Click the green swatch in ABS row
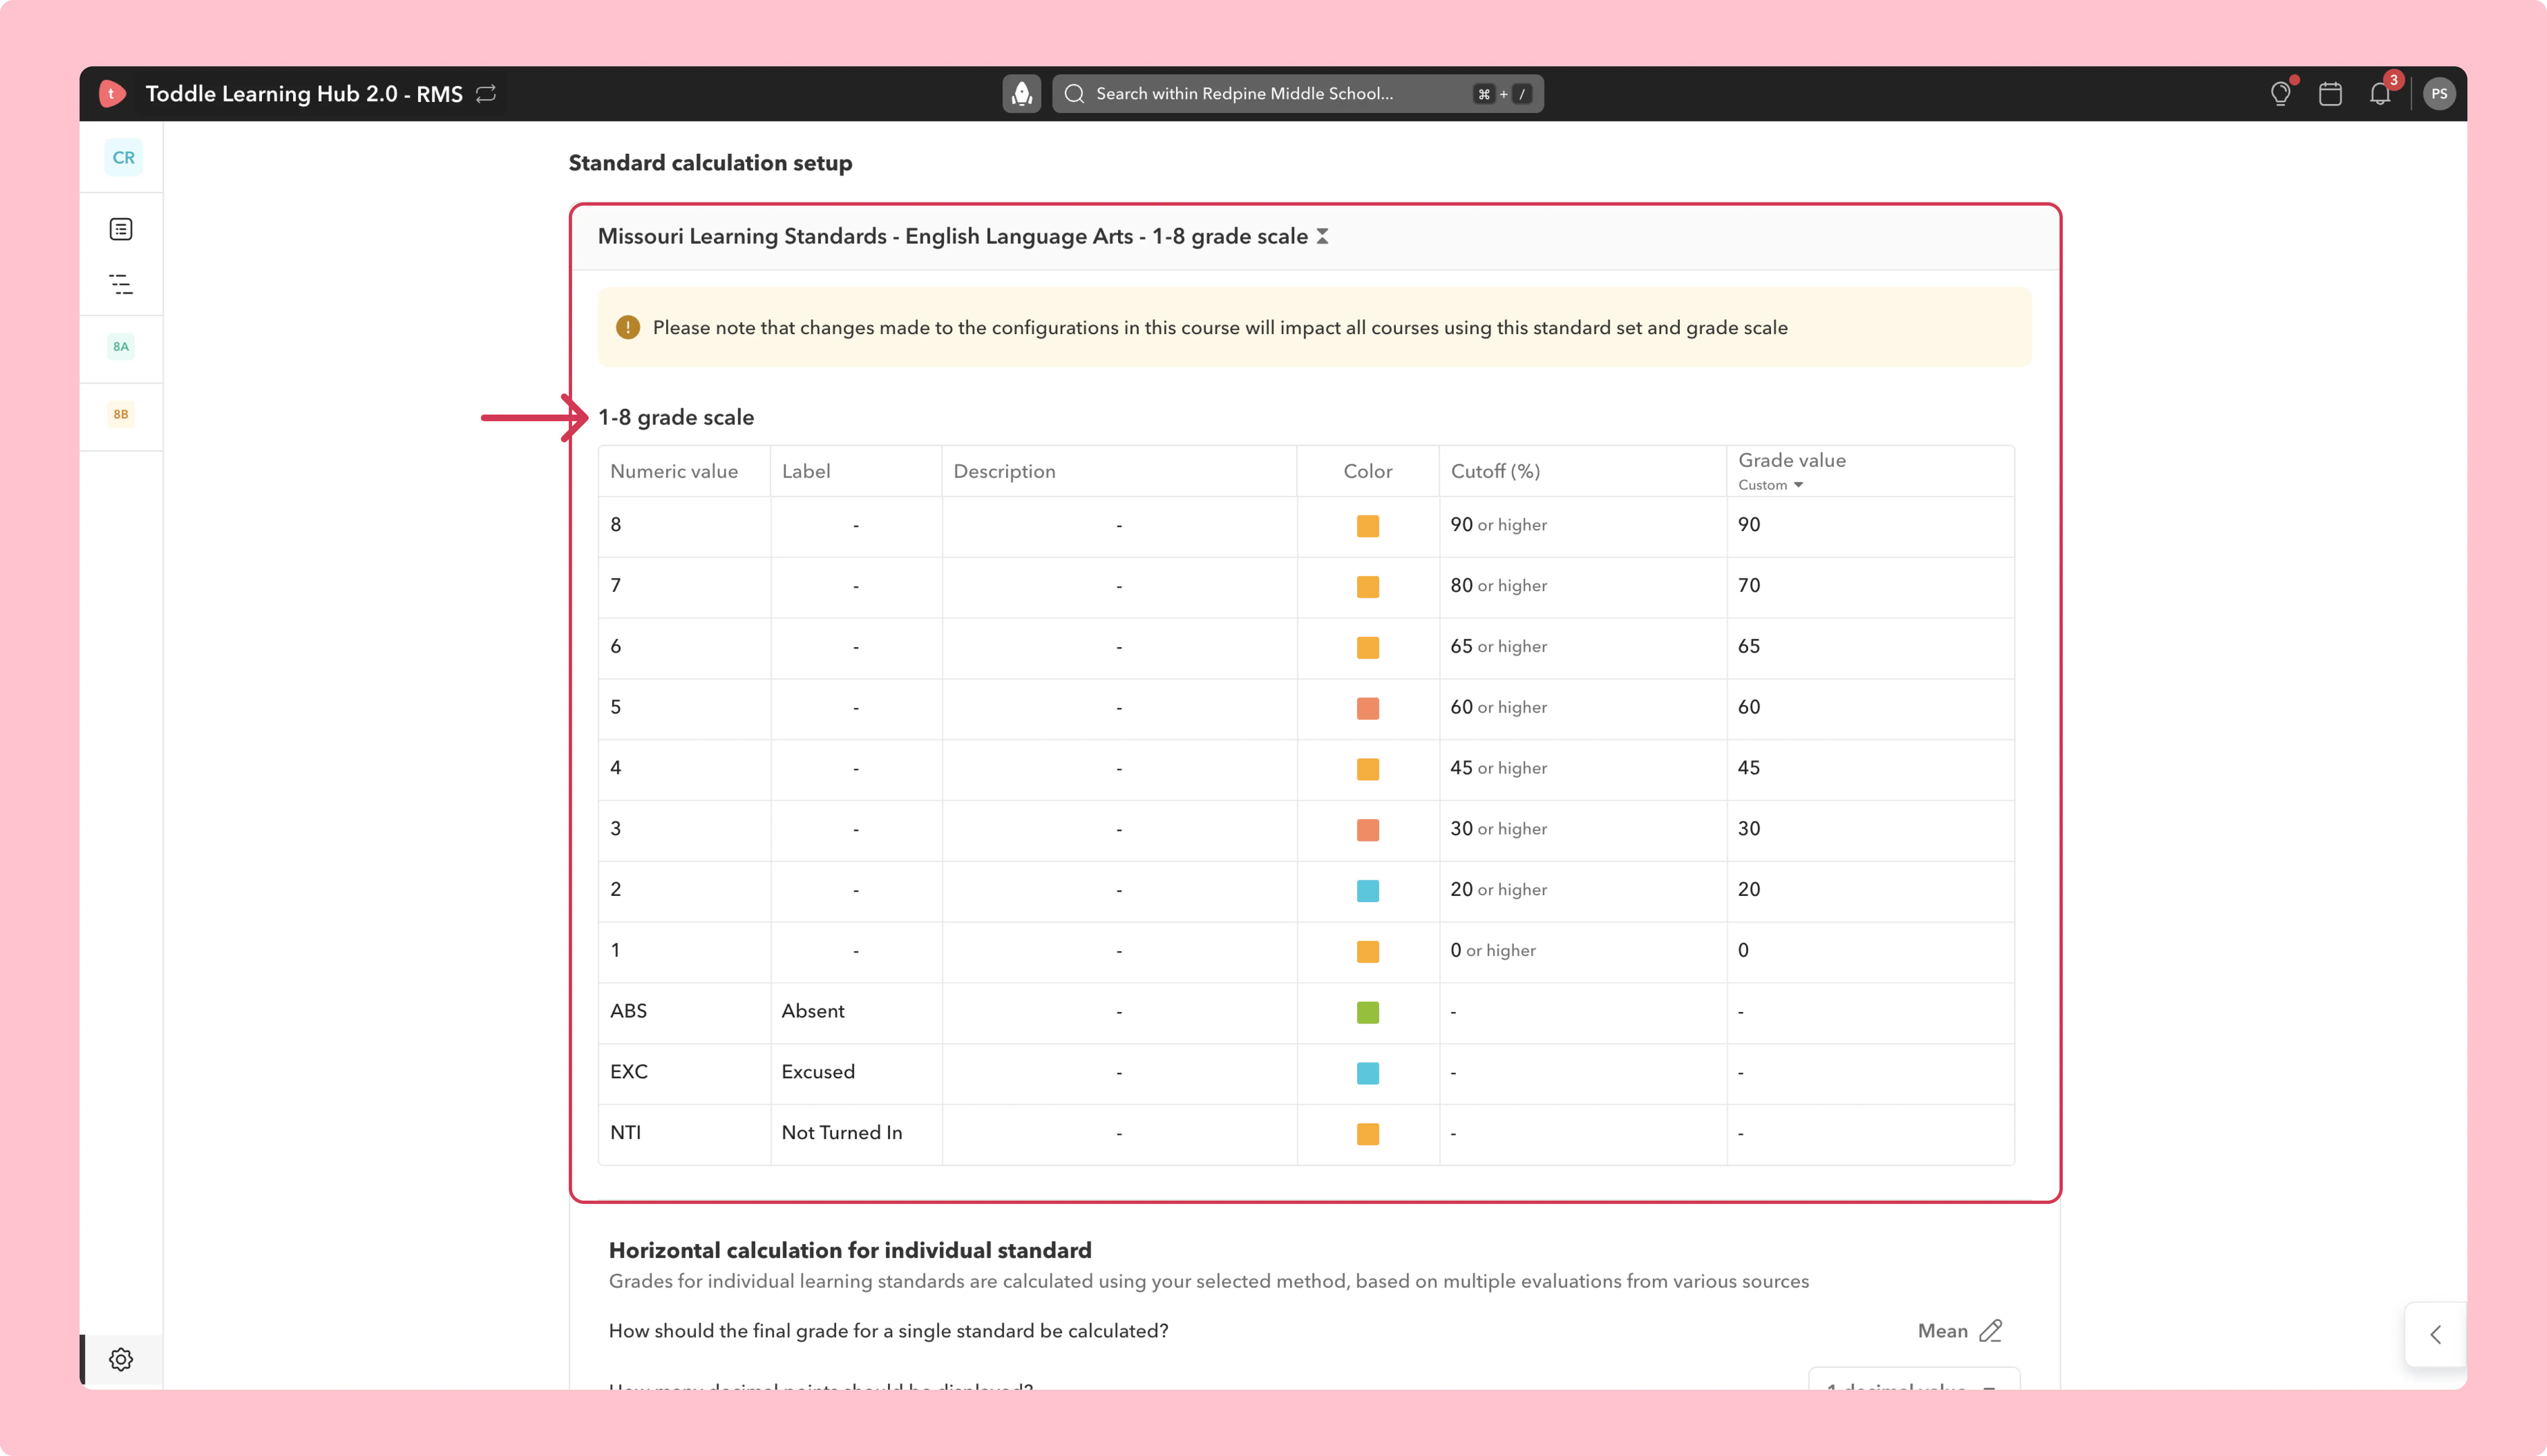 [1368, 1013]
